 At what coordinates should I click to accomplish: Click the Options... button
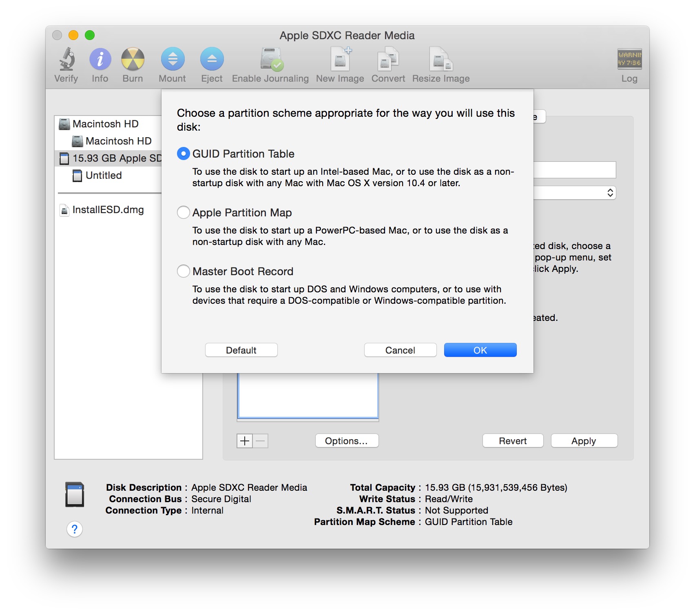347,441
